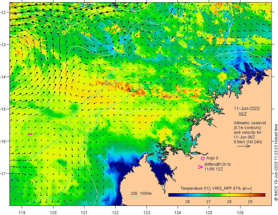Click the IMOS copyright timestamp text
This screenshot has height=215, width=278.
(x=276, y=162)
